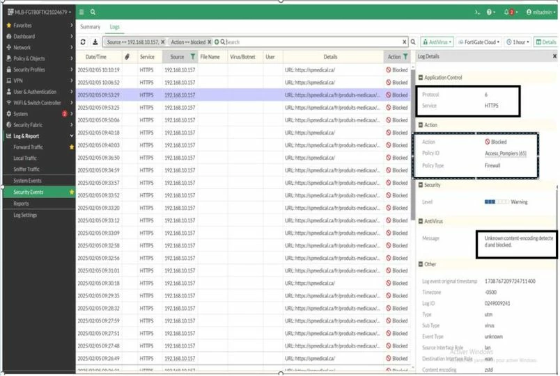
Task: Collapse the AntiVirus details section
Action: [x=421, y=221]
